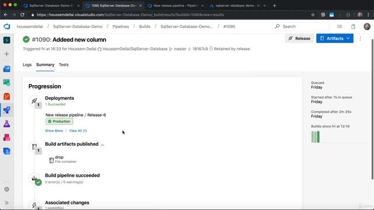
Task: Click the browser back arrow
Action: [6, 15]
